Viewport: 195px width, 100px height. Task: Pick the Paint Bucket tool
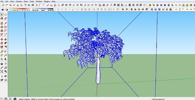pos(2,18)
